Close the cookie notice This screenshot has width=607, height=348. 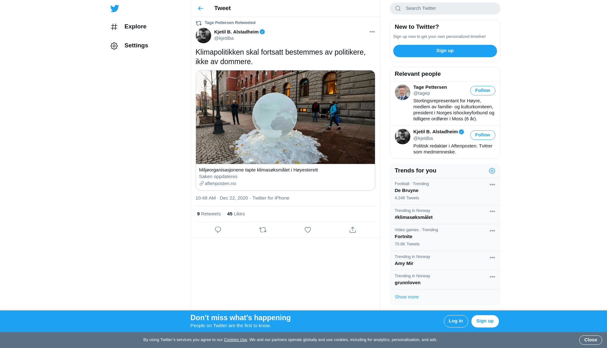[590, 340]
